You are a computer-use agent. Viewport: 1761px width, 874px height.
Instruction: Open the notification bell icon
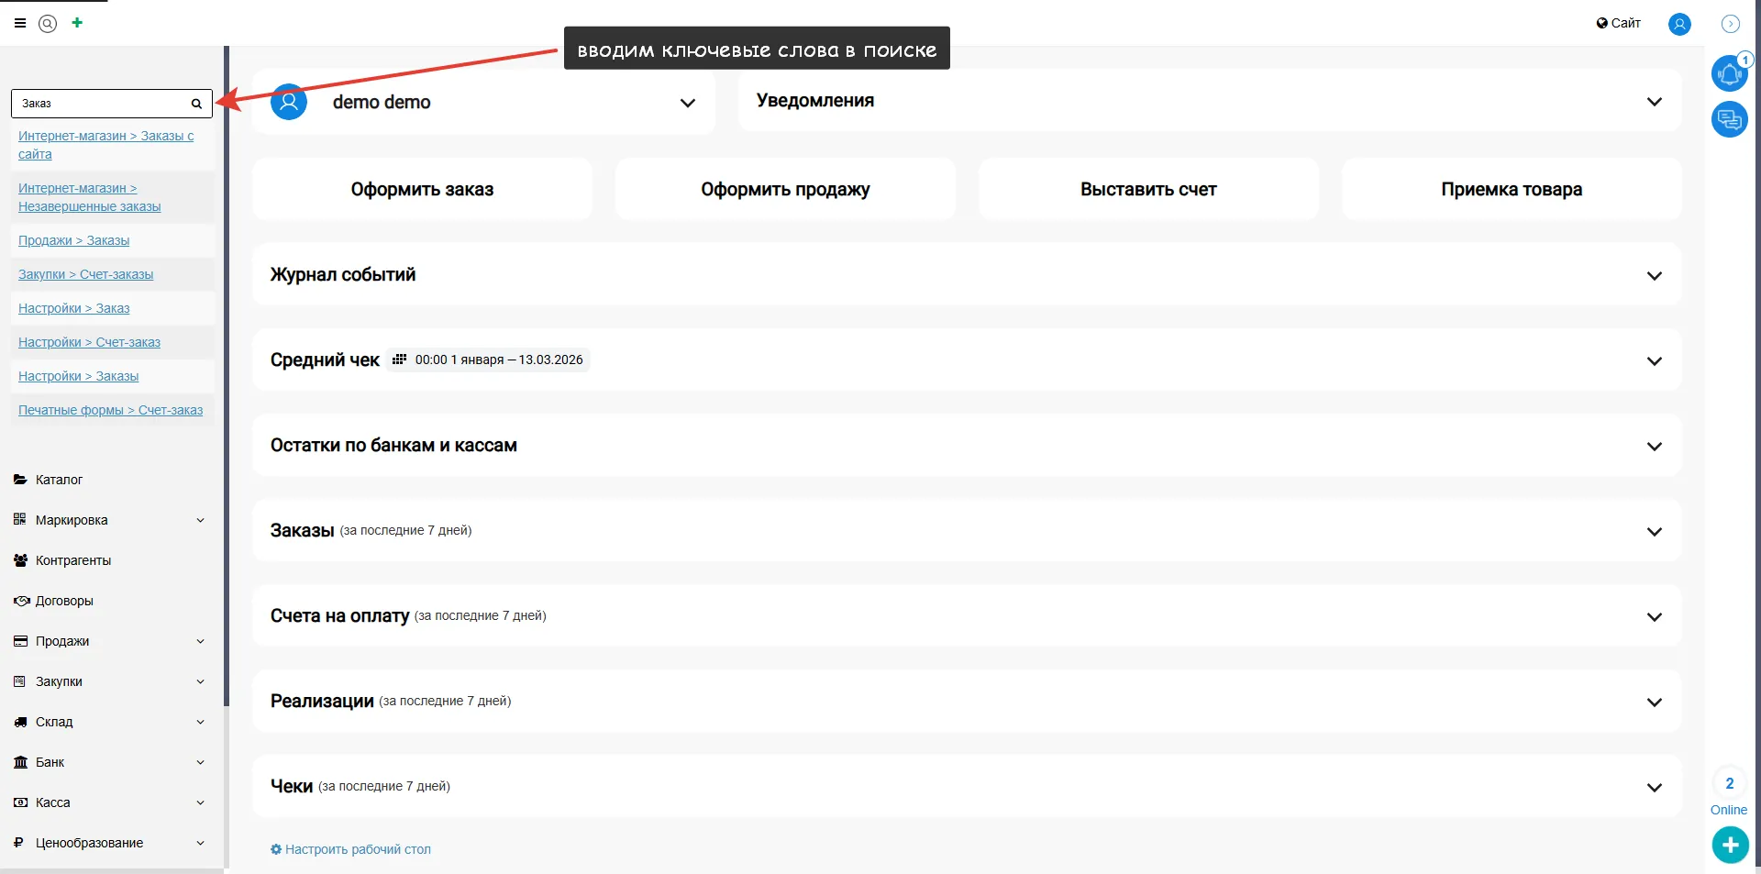pos(1729,73)
